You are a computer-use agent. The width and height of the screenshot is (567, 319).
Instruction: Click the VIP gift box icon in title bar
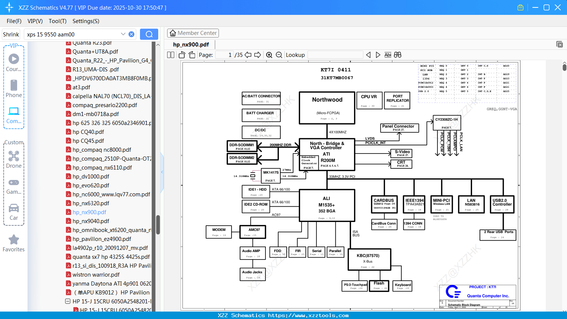click(520, 7)
